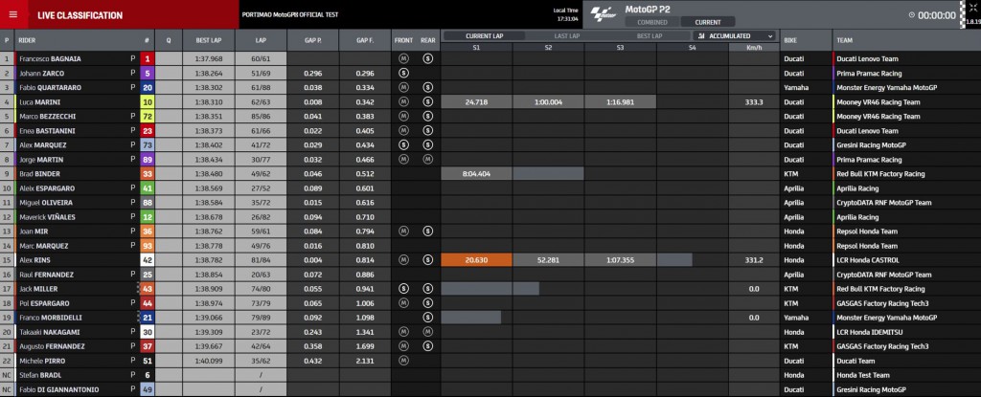Click Zarco's best lap 1:38.264
981x397 pixels.
pyautogui.click(x=208, y=73)
